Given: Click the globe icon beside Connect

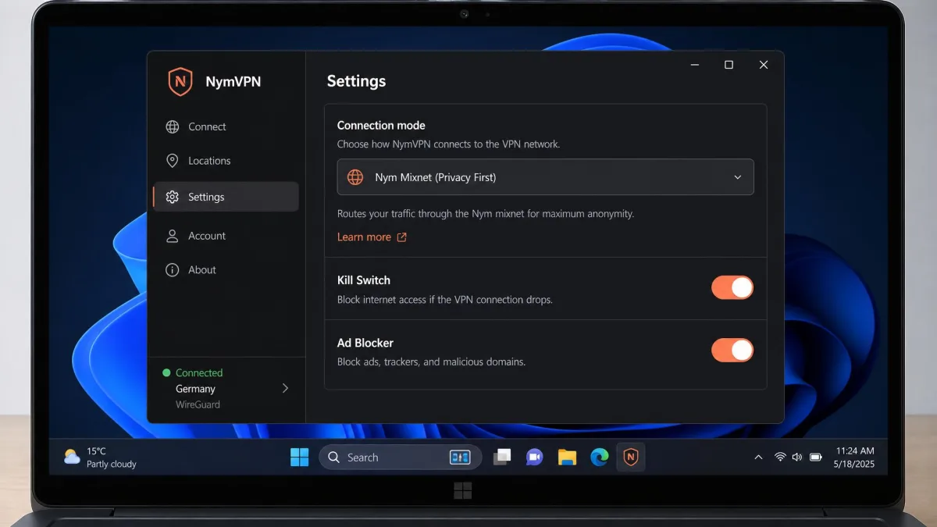Looking at the screenshot, I should (173, 126).
